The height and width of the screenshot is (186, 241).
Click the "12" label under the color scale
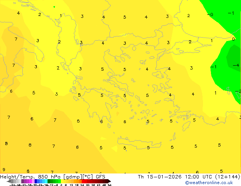[x=71, y=185]
